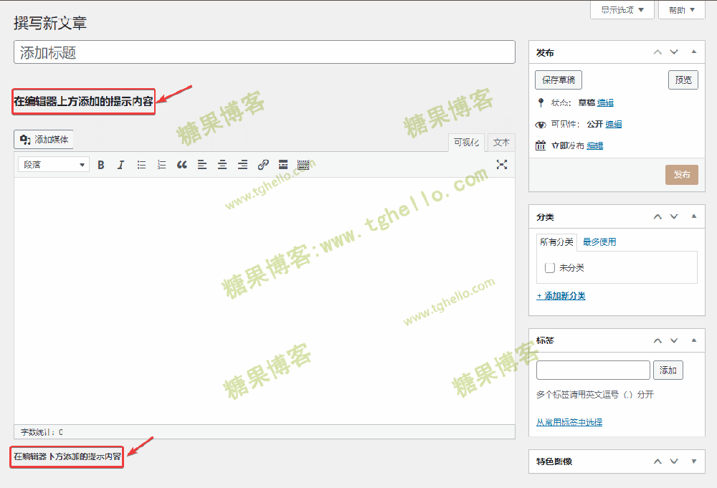The height and width of the screenshot is (488, 717).
Task: Move the 特色图像 panel down
Action: [674, 461]
